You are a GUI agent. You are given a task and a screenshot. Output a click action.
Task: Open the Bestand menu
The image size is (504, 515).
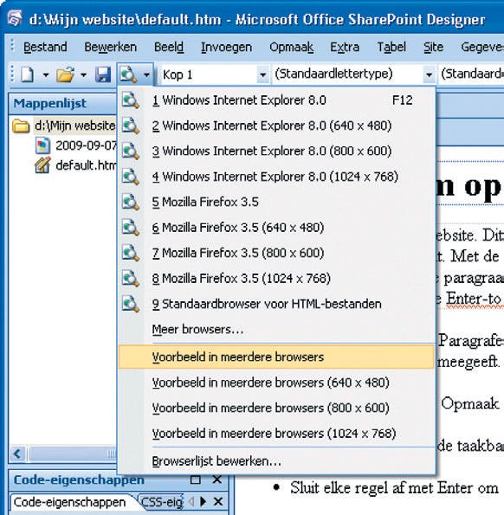tap(45, 47)
